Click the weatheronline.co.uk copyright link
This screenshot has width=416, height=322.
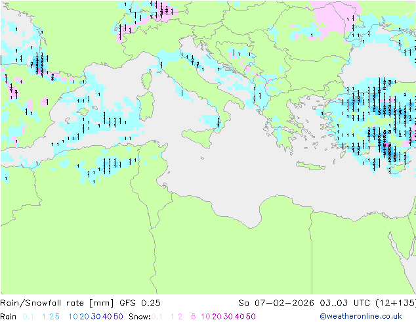click(x=361, y=316)
